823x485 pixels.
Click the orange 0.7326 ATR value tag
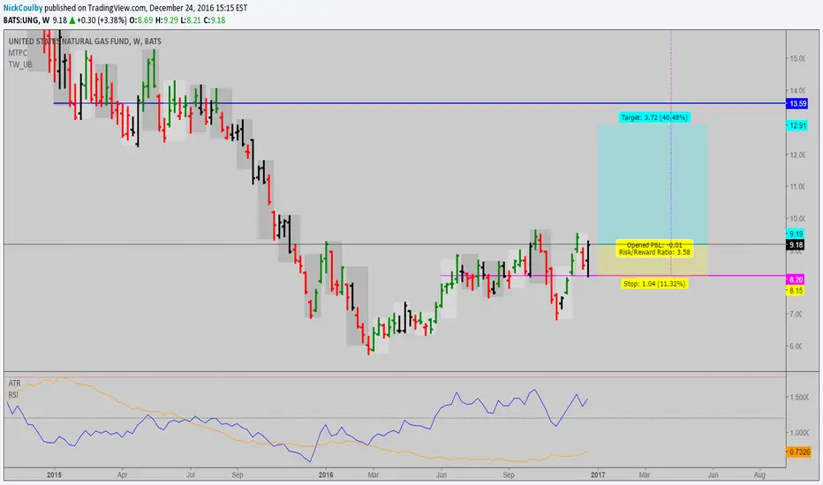tap(799, 451)
